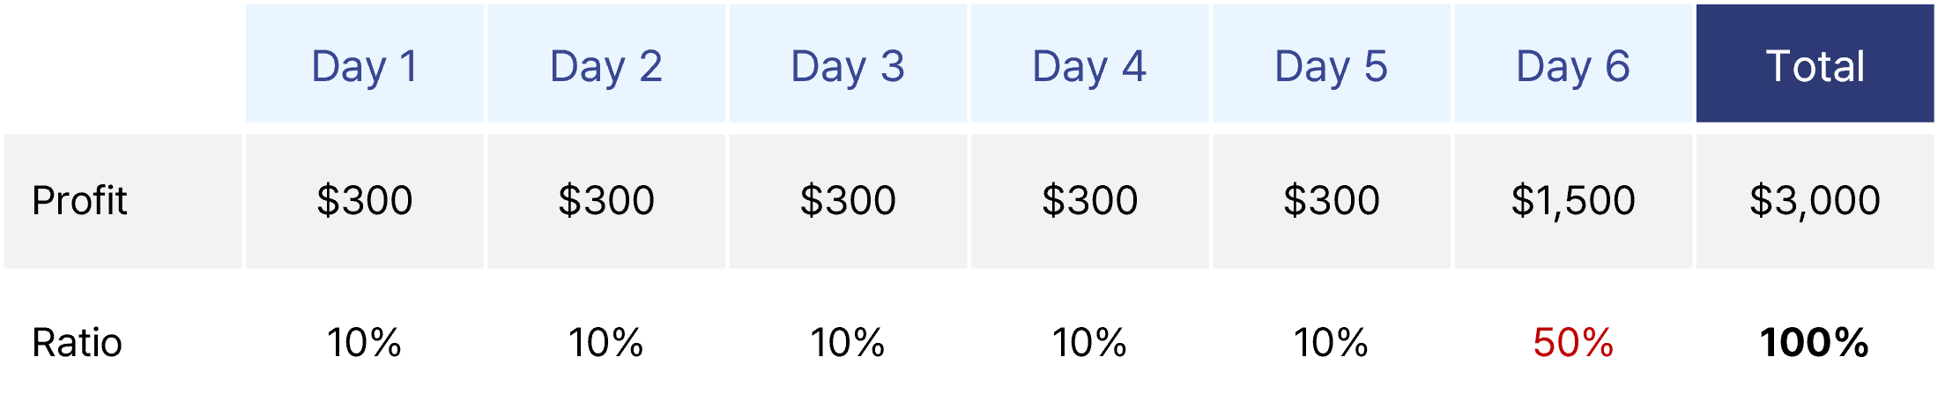Viewport: 1945px width, 417px height.
Task: Select Day 1 ratio 10% value
Action: pos(365,342)
